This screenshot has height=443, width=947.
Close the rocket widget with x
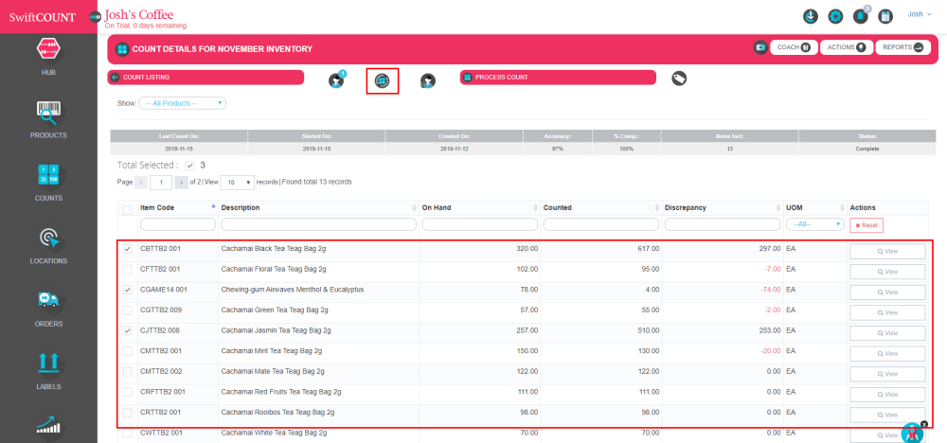924,424
